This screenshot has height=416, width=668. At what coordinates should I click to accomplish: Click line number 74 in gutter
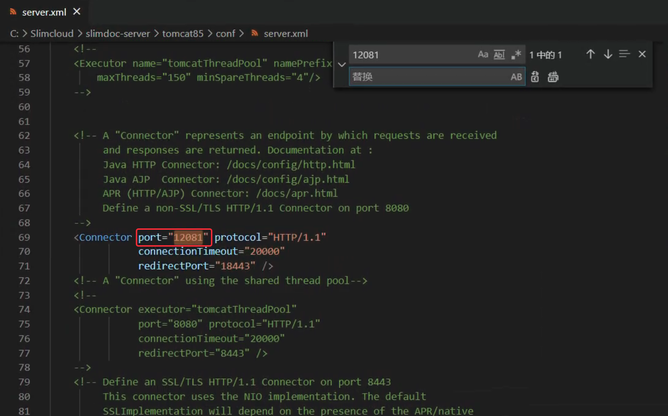(x=24, y=309)
